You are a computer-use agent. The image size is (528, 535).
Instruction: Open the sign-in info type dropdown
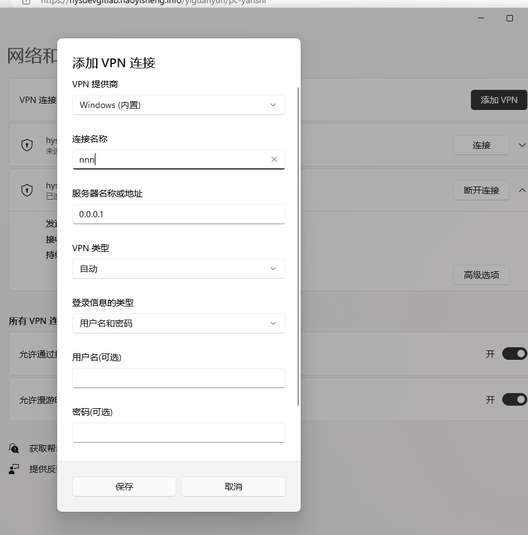click(179, 323)
